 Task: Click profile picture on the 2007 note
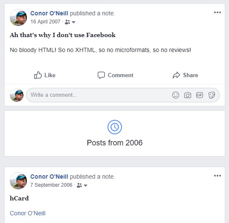coord(18,17)
